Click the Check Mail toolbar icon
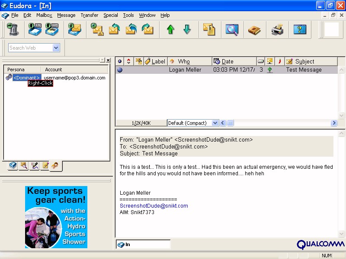346x259 pixels. pyautogui.click(x=74, y=29)
